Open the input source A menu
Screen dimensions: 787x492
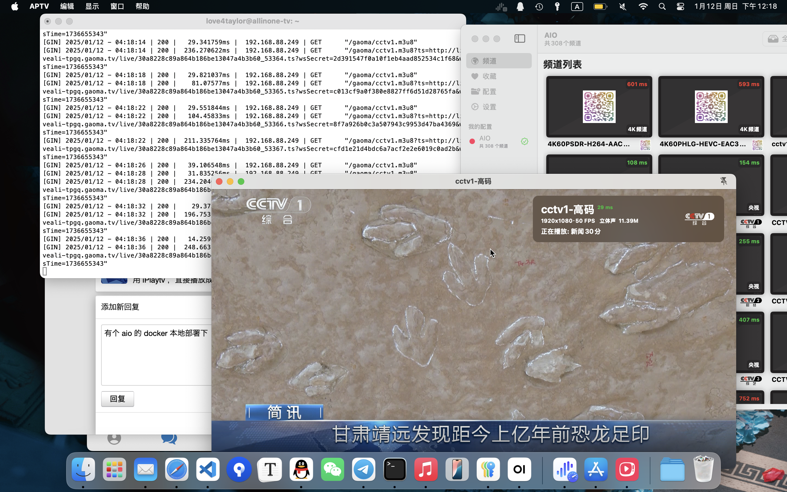(577, 7)
